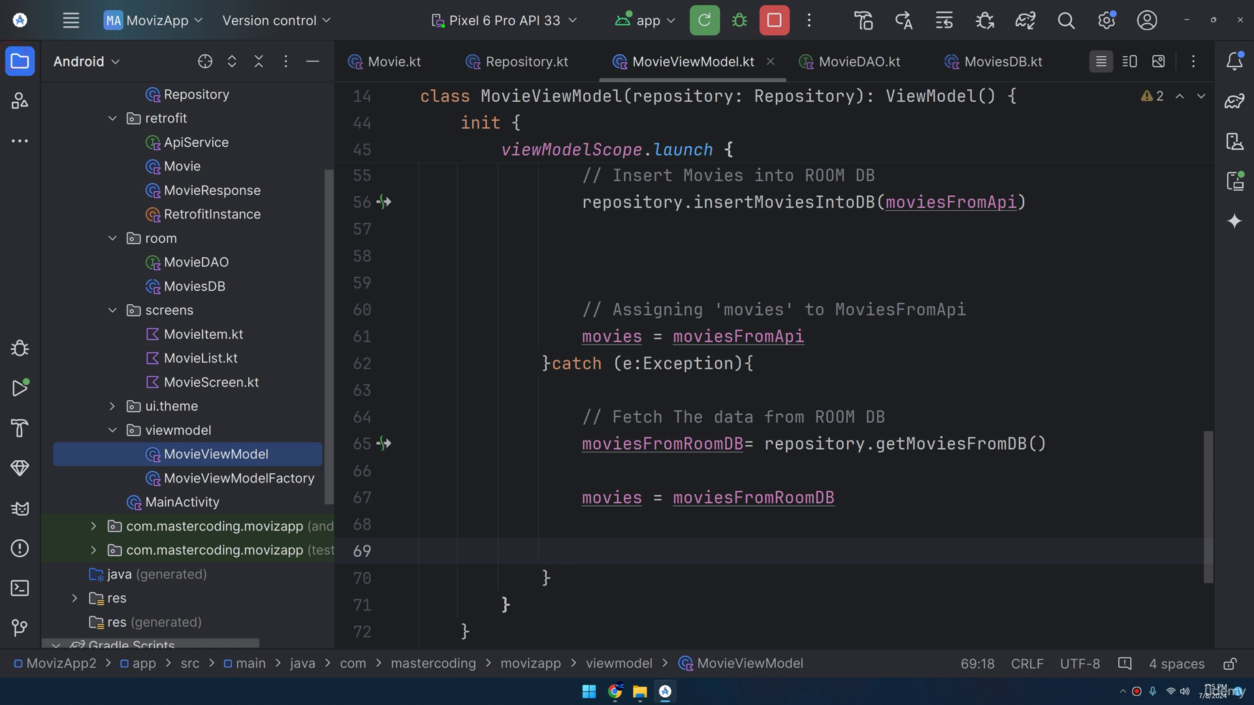Rerun the app with the green button
Viewport: 1254px width, 705px height.
704,20
